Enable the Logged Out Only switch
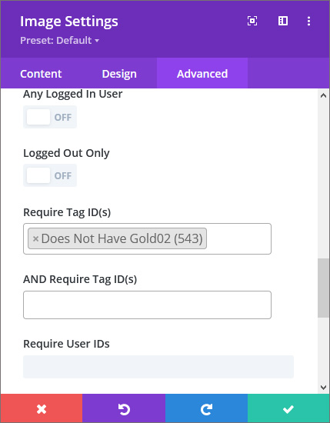Screen dimensions: 330x423 coord(50,175)
